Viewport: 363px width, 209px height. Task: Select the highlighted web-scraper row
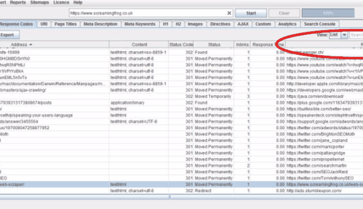(181, 185)
